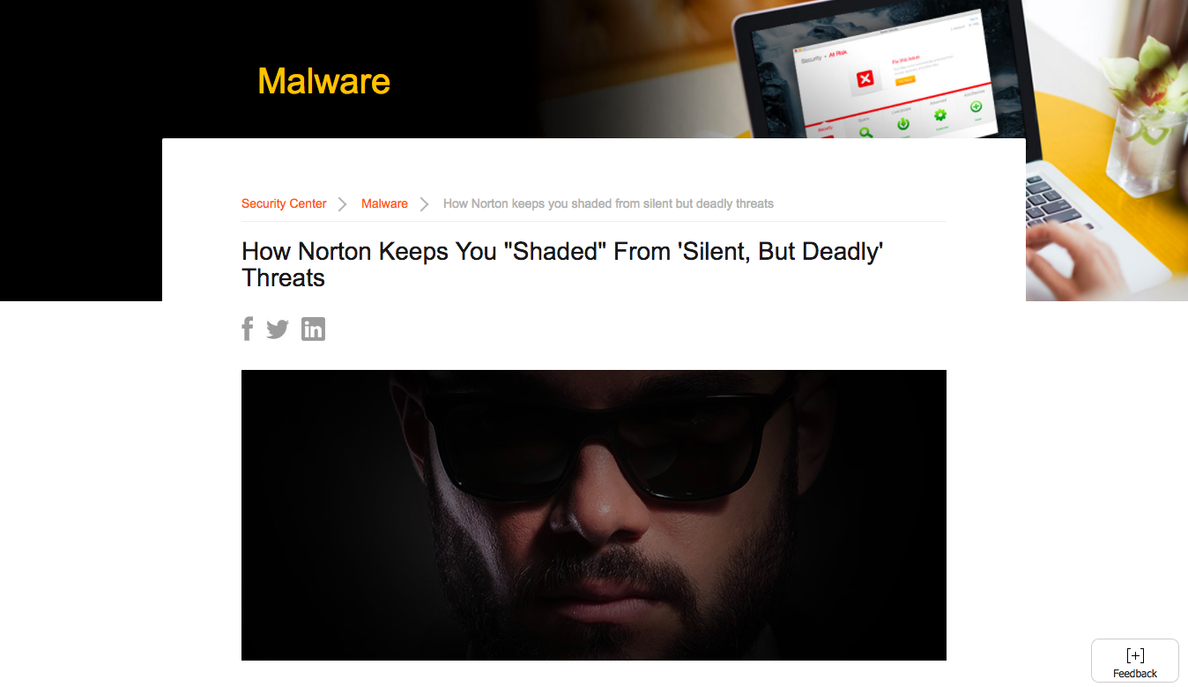Share the article on Twitter
This screenshot has height=687, width=1188.
(278, 329)
